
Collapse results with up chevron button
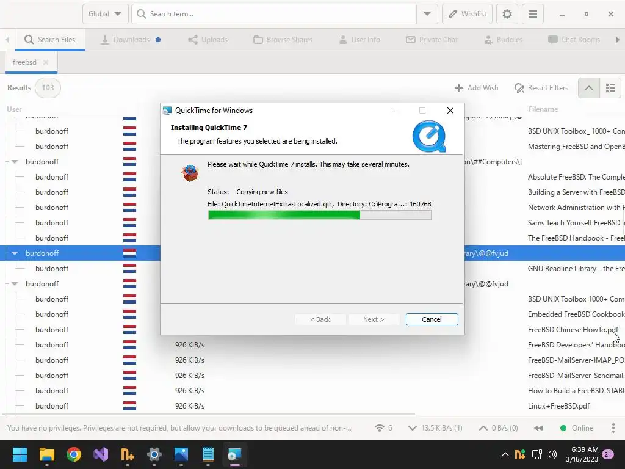click(x=589, y=88)
